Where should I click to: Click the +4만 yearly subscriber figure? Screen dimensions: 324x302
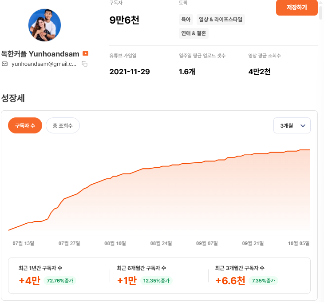(x=29, y=281)
